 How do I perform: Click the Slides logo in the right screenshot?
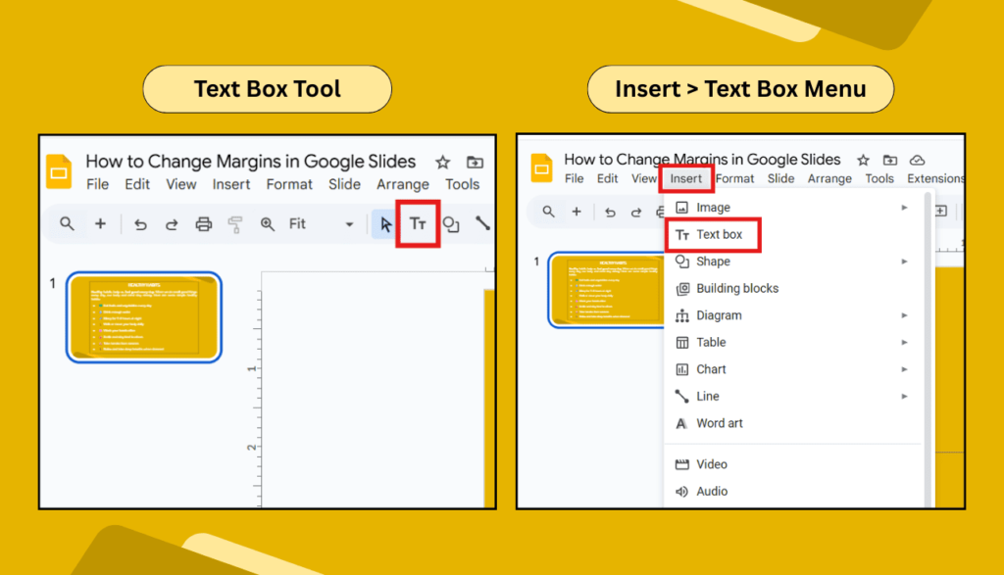pos(541,168)
